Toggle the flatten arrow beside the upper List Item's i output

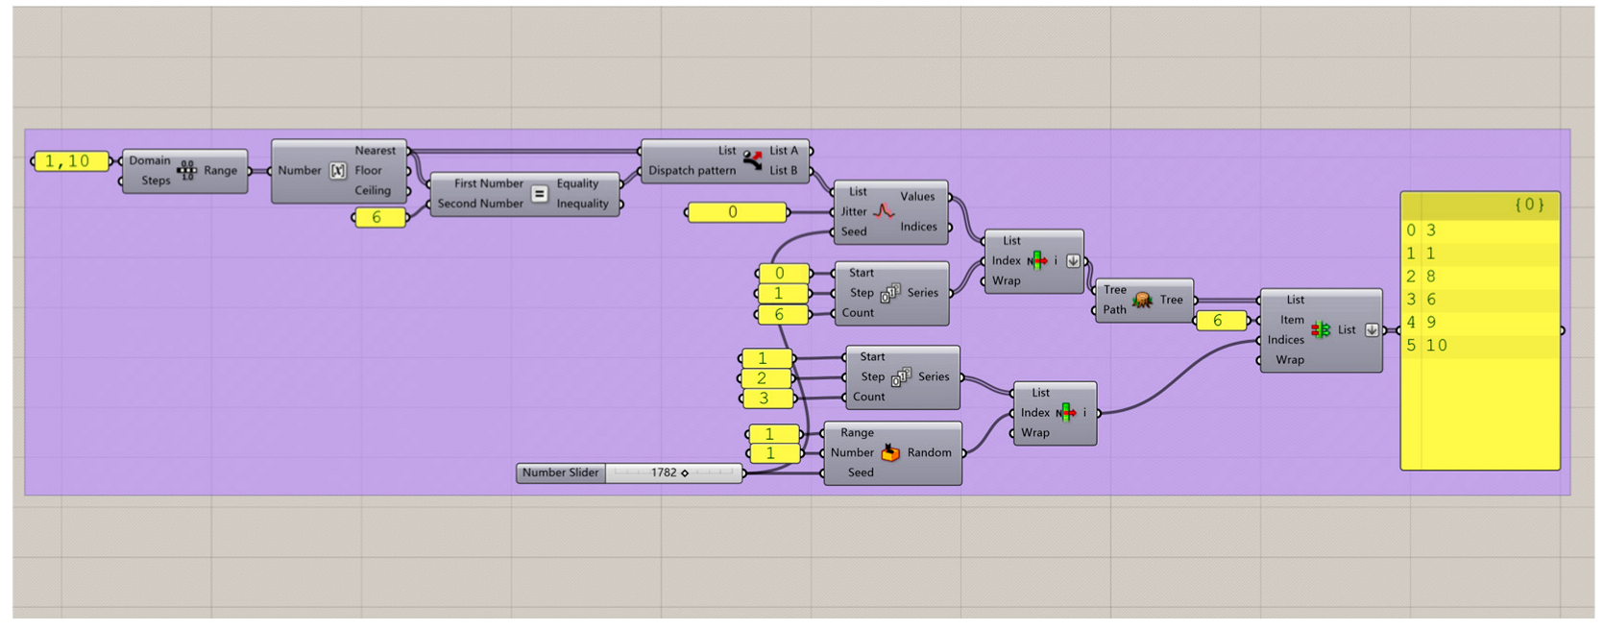pos(1073,261)
